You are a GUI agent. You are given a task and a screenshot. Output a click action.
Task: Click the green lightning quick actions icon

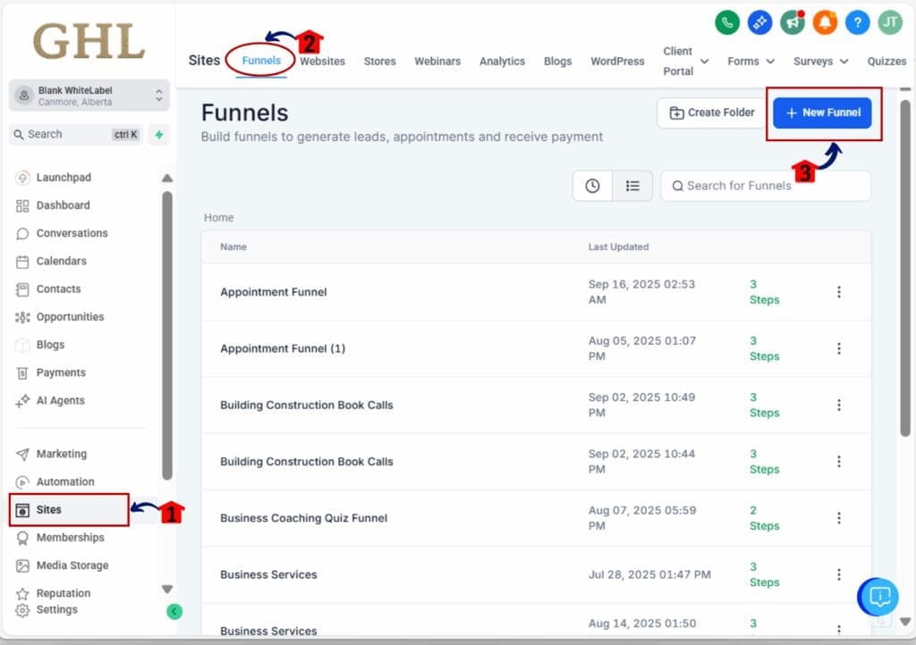(x=159, y=135)
